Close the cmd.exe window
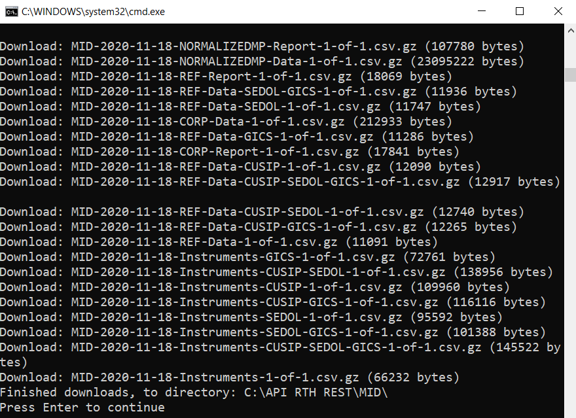This screenshot has height=418, width=576. point(558,11)
